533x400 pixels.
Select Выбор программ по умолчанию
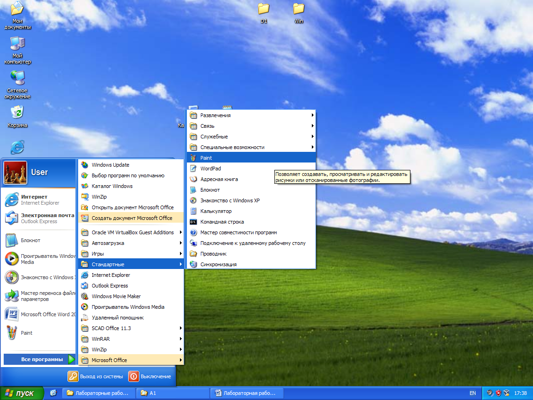pyautogui.click(x=131, y=175)
